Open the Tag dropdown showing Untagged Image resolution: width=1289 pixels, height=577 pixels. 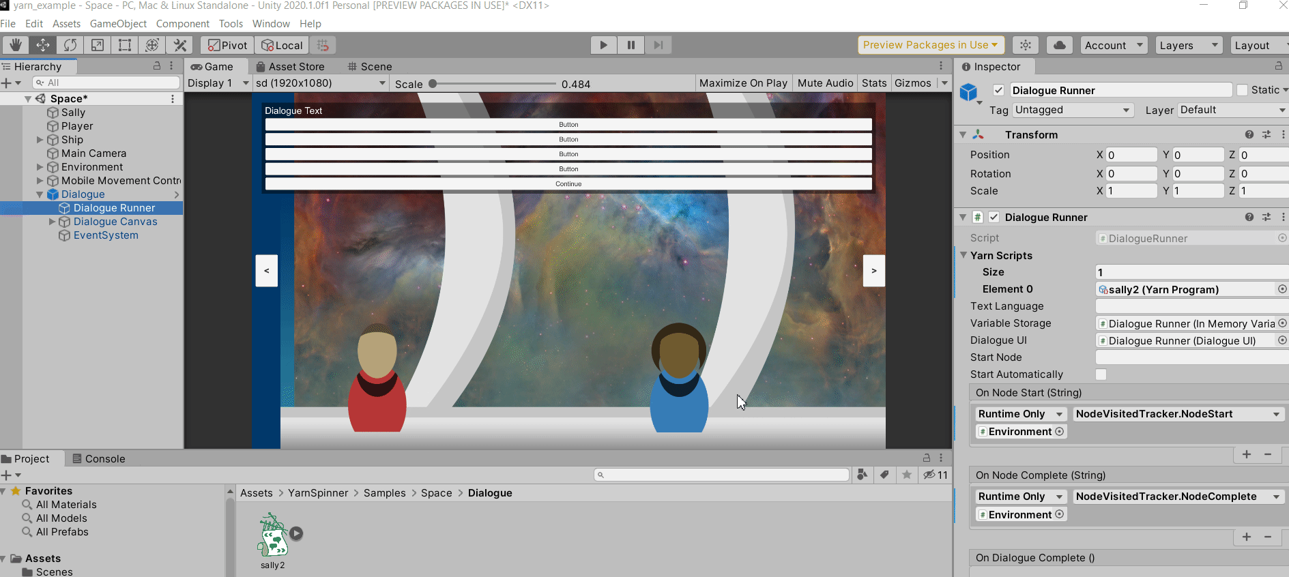point(1071,110)
